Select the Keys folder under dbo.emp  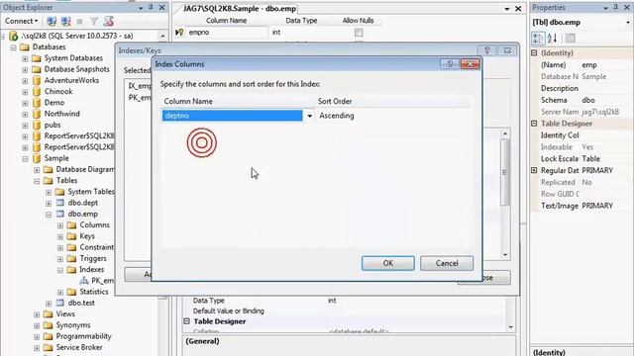87,236
